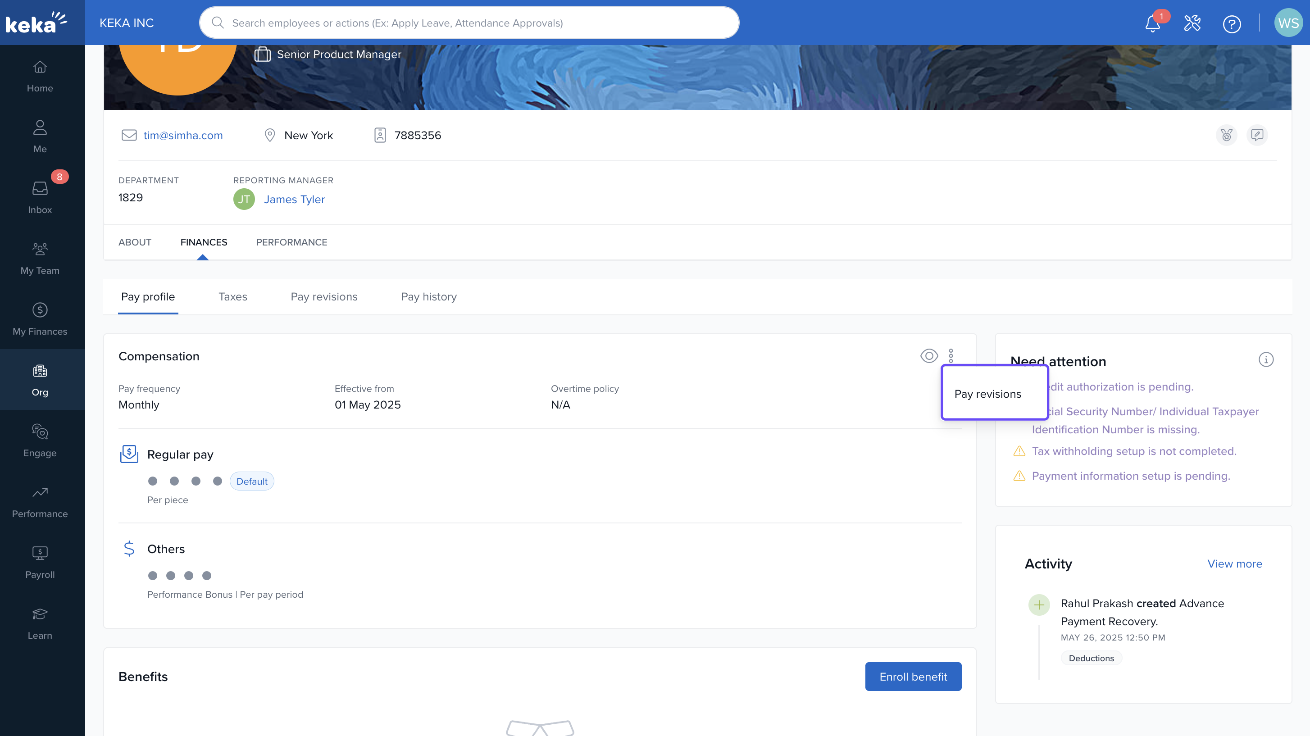Switch to the Taxes tab
Screen dimensions: 1310x736
[232, 296]
